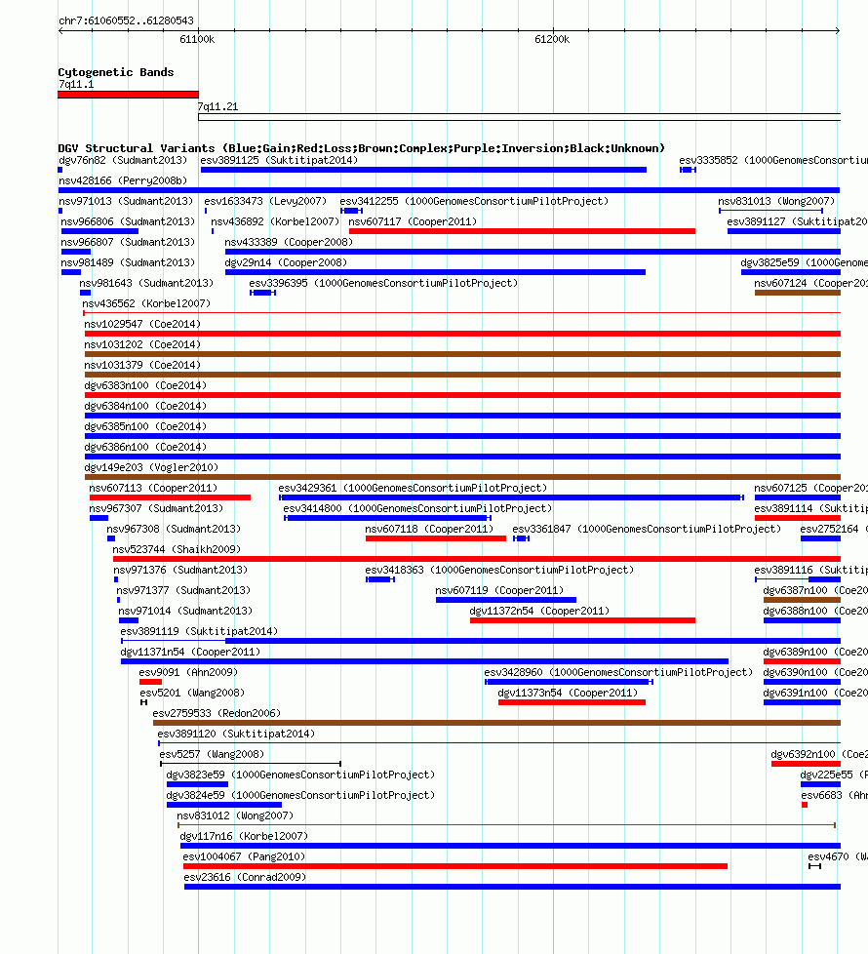868x954 pixels.
Task: Open nsv436562 (Korbel2007) variant
Action: coord(146,303)
